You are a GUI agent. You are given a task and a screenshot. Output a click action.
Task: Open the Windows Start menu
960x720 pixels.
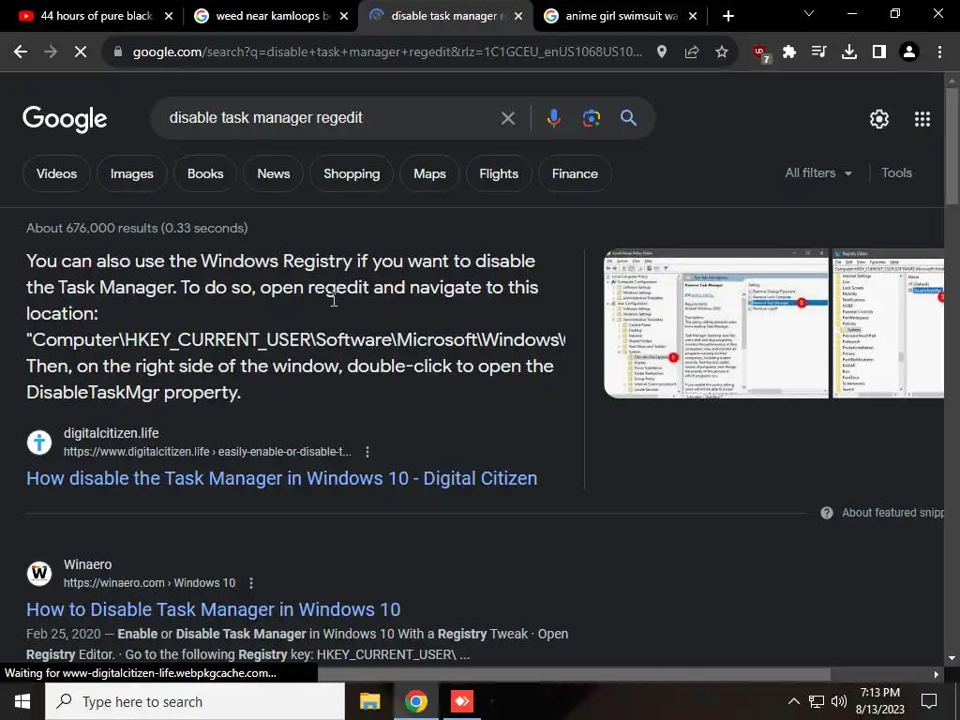tap(22, 701)
